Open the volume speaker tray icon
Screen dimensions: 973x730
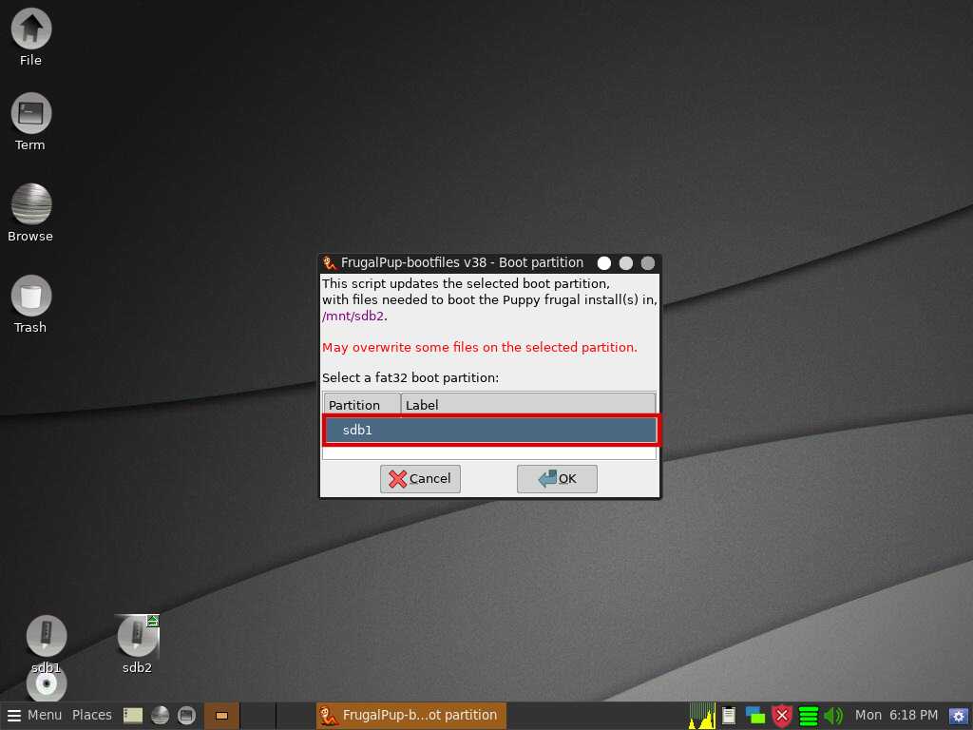[833, 716]
